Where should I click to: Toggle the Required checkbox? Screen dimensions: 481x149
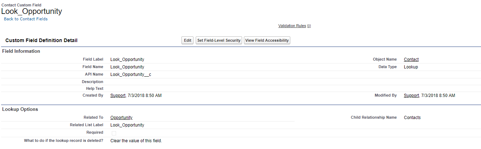coord(114,133)
